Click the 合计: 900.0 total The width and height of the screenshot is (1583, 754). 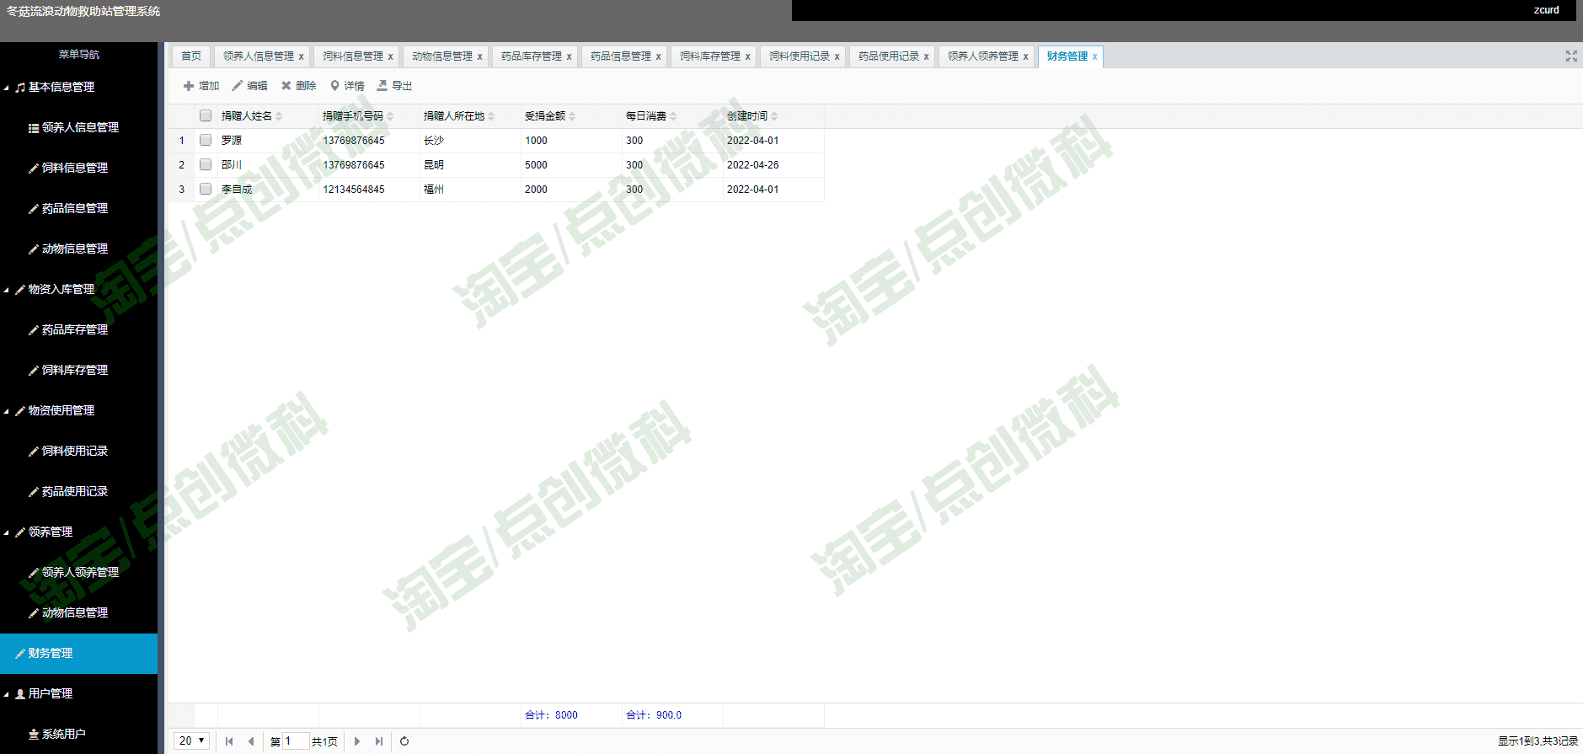pyautogui.click(x=654, y=715)
